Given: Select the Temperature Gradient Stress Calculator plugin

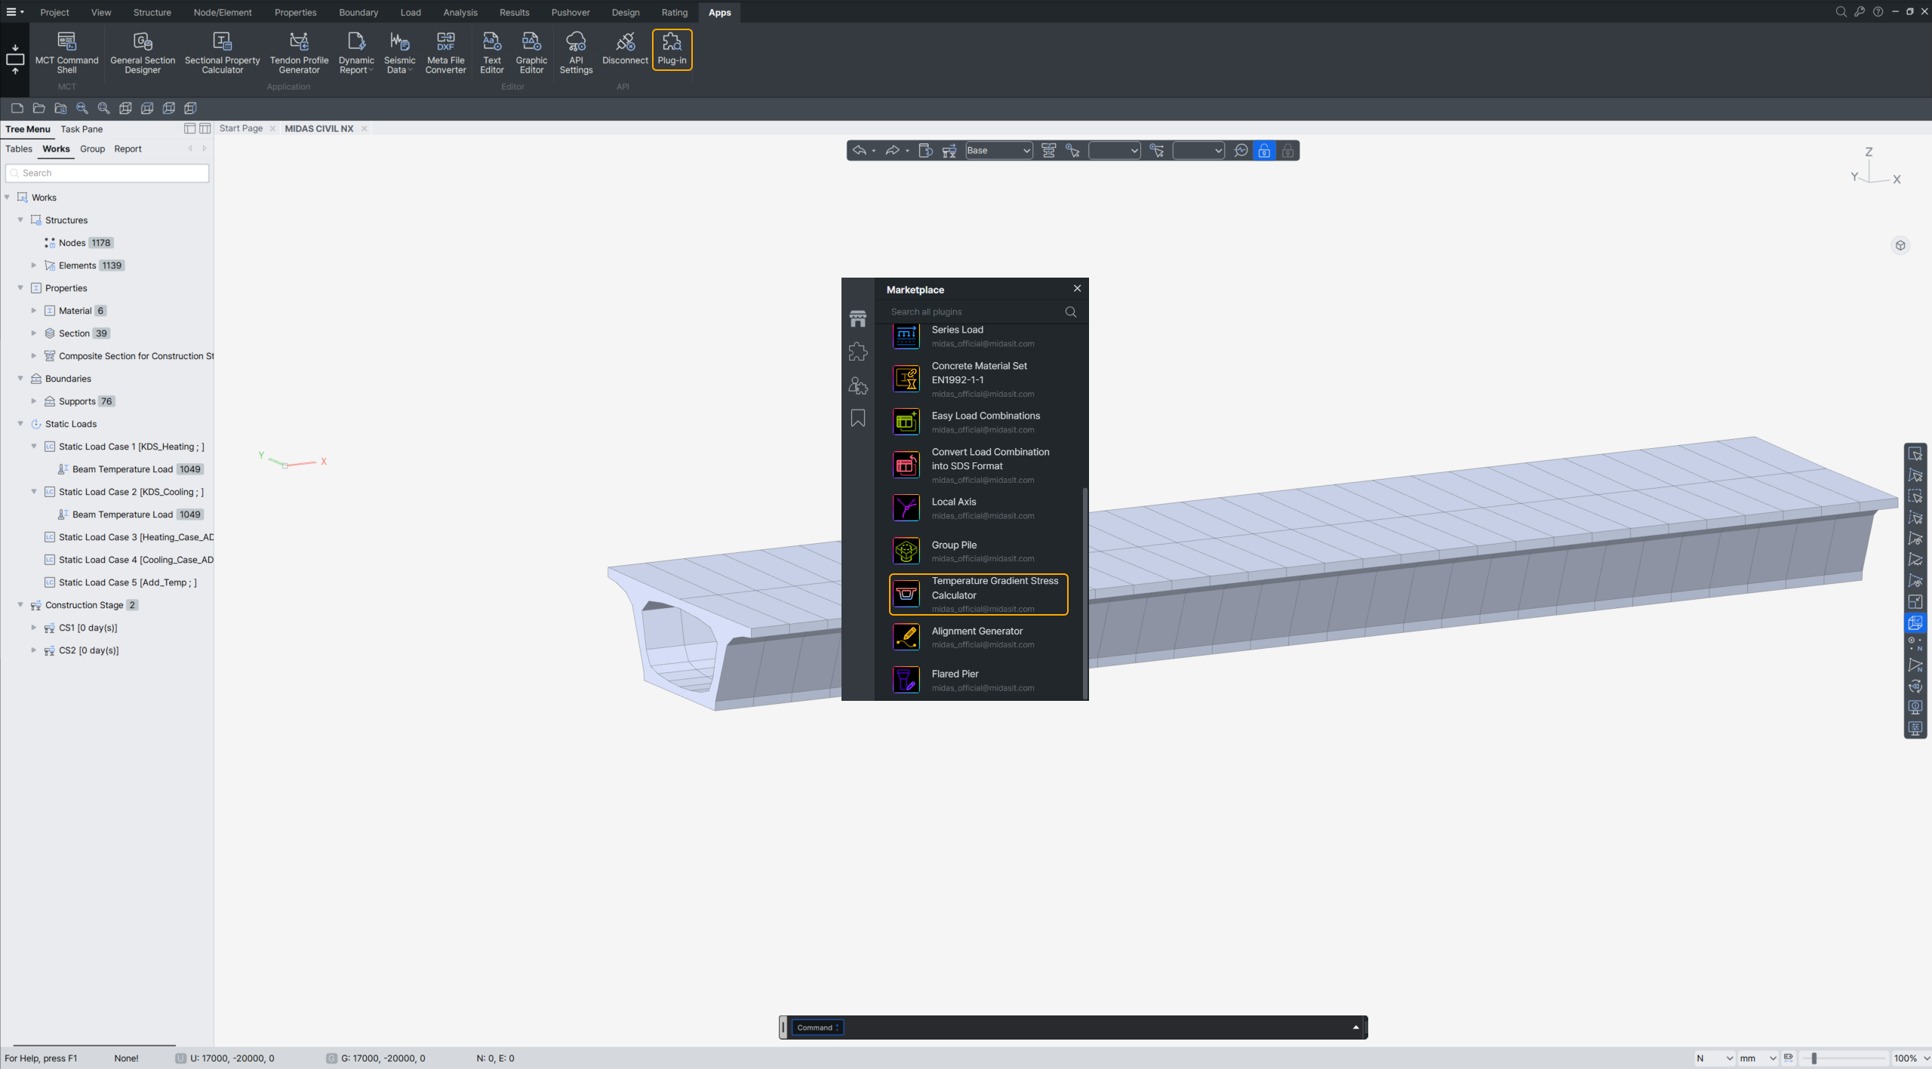Looking at the screenshot, I should [979, 594].
